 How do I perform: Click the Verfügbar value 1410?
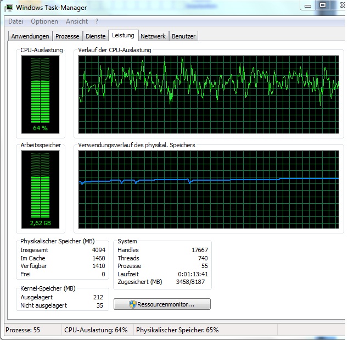[99, 266]
